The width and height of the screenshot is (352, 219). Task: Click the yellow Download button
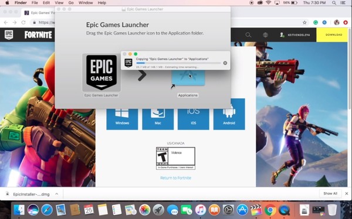coord(334,35)
